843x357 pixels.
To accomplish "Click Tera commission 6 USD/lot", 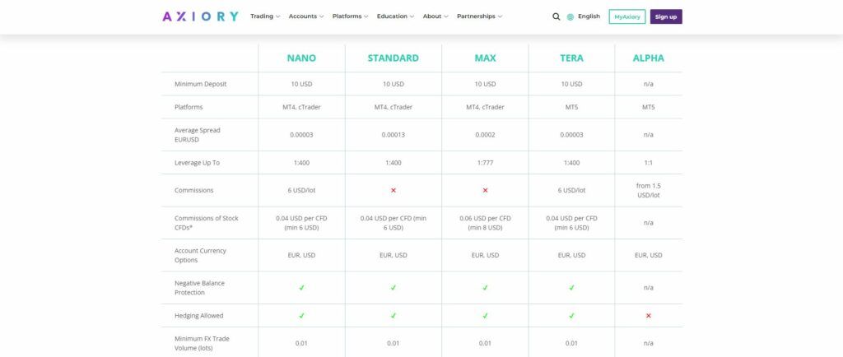I will pyautogui.click(x=571, y=191).
